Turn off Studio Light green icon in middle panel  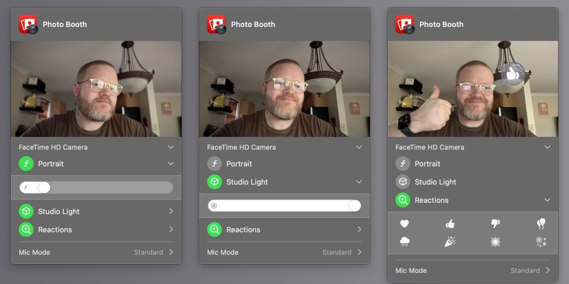[x=214, y=182]
